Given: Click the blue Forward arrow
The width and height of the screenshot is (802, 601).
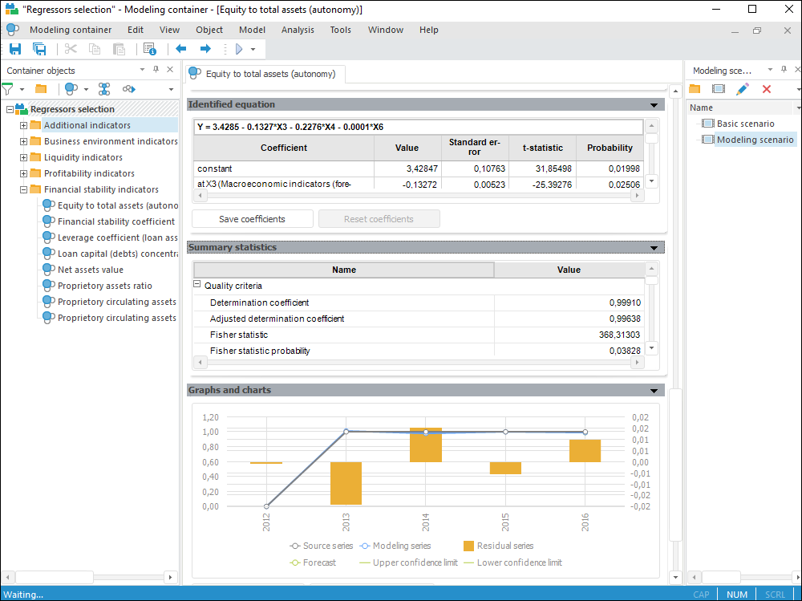Looking at the screenshot, I should coord(205,49).
